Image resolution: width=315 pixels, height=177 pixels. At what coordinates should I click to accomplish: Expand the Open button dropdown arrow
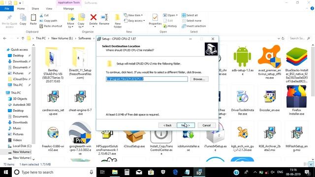coord(177,15)
